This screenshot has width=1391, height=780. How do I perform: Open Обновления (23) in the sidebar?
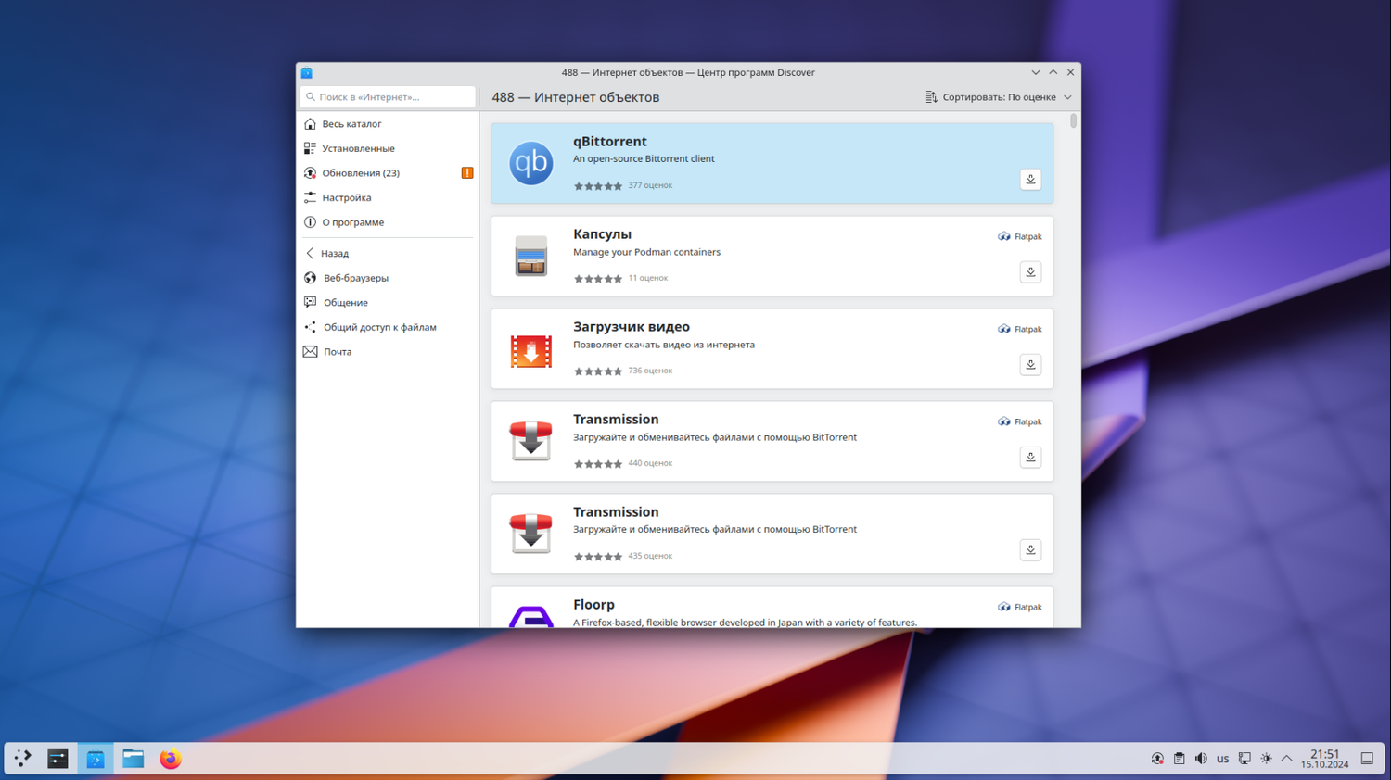coord(388,173)
